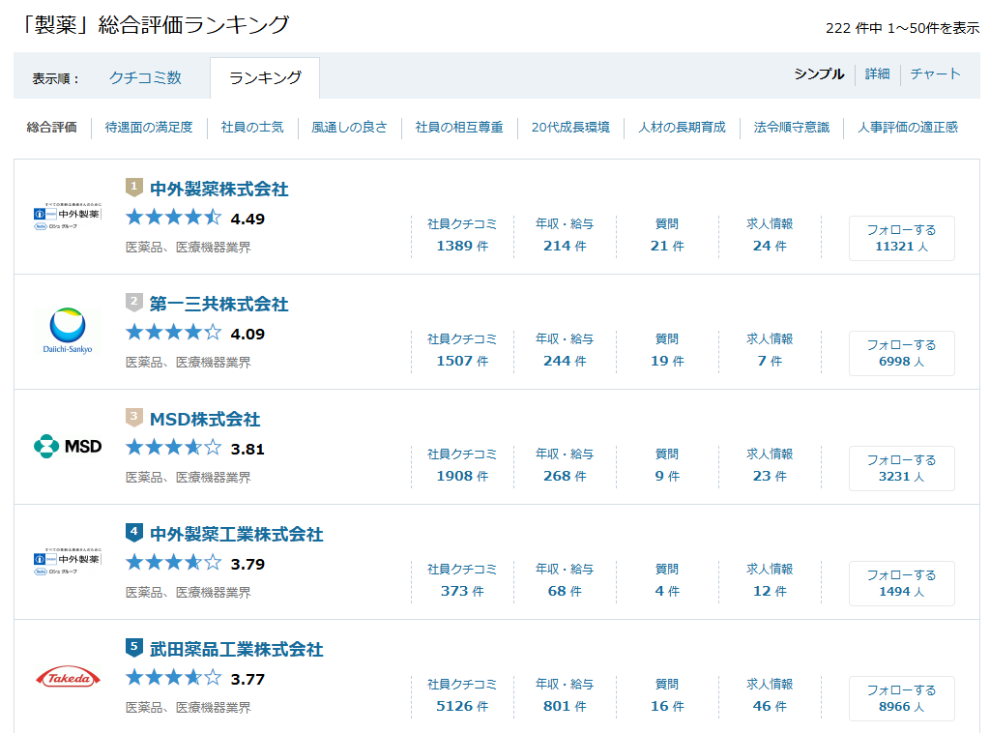View the 1507 件 employee reviews
The image size is (990, 733).
[x=462, y=361]
